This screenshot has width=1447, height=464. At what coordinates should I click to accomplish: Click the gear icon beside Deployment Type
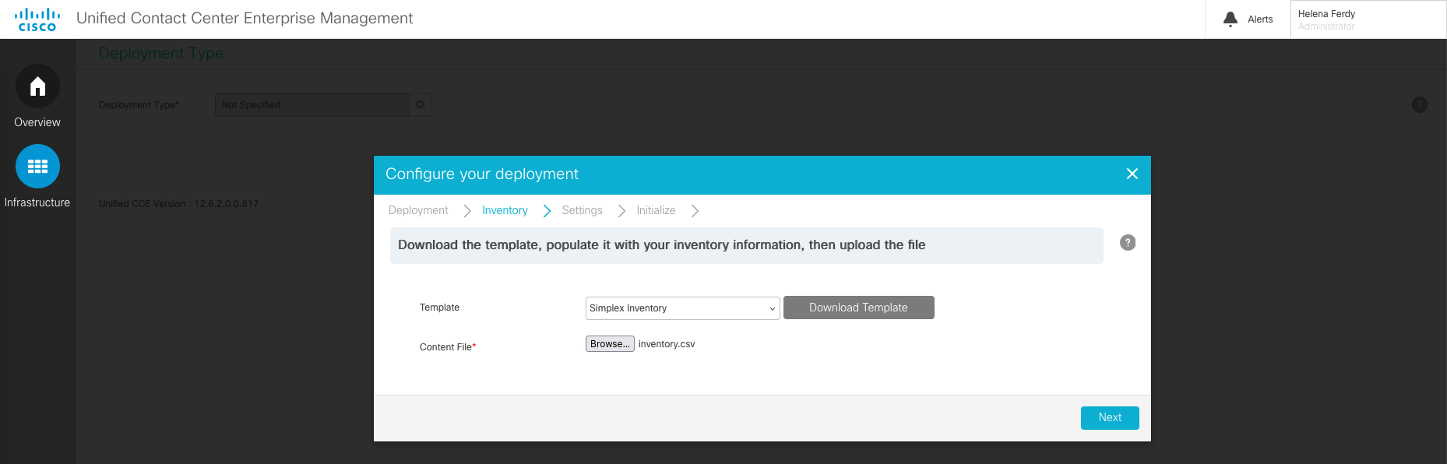pyautogui.click(x=421, y=104)
